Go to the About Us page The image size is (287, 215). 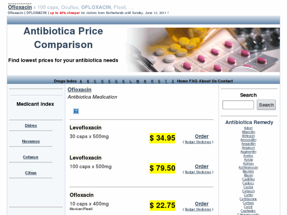[x=208, y=81]
